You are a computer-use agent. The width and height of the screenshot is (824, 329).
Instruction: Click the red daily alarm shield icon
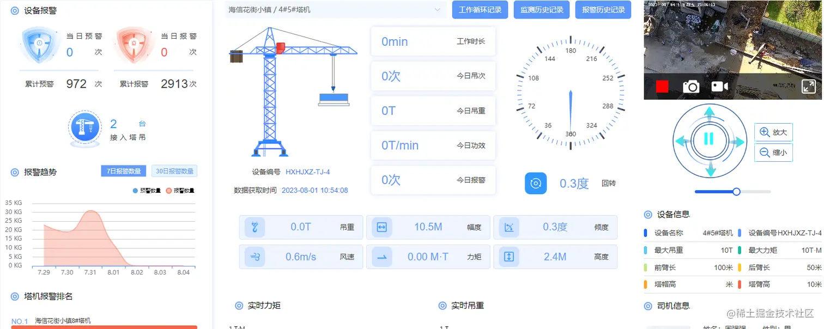(x=134, y=44)
